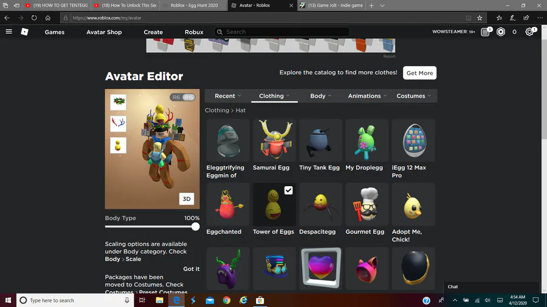Click the magnifier icon in the search bar
547x307 pixels.
pos(220,32)
